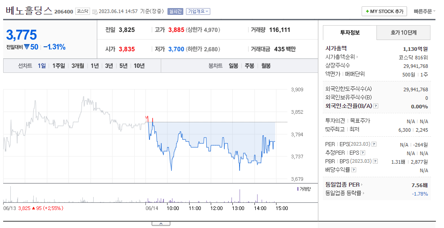Show the 월봉 candlestick chart
This screenshot has height=228, width=444.
266,66
